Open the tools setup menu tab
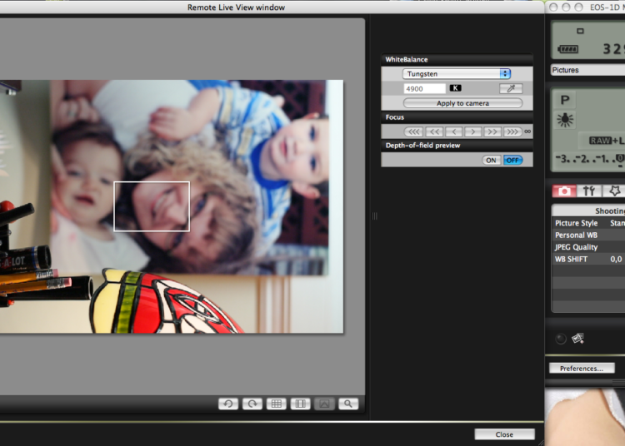 pyautogui.click(x=588, y=191)
